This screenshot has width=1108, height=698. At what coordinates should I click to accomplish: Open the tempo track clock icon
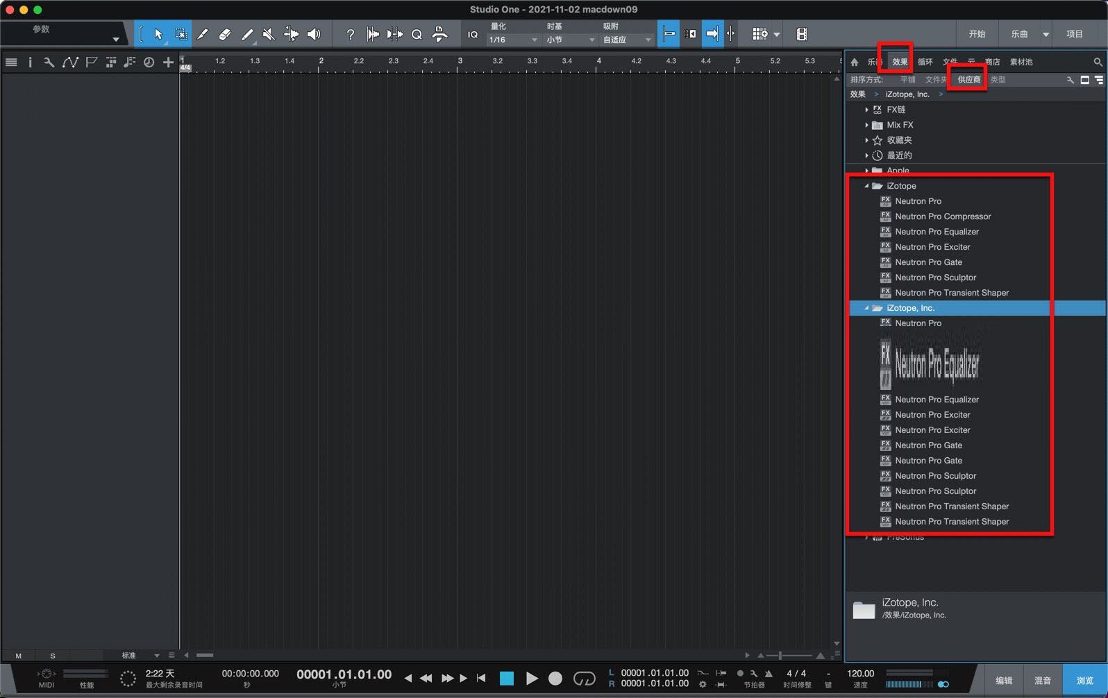[x=149, y=62]
